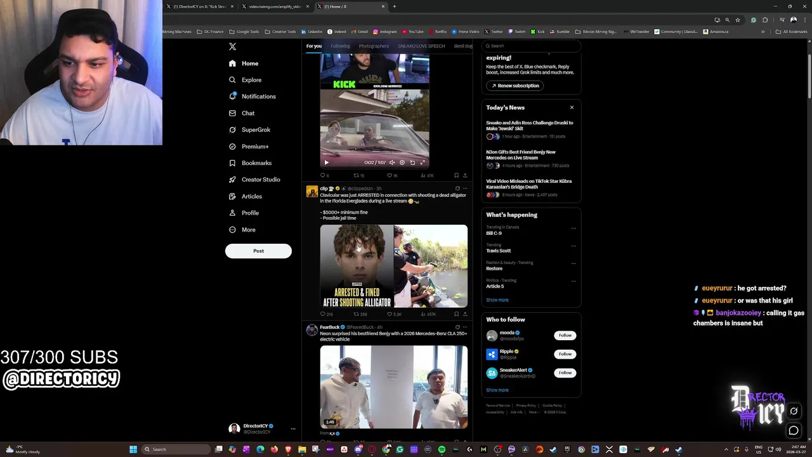
Task: Open Profile from the sidebar
Action: [244, 213]
